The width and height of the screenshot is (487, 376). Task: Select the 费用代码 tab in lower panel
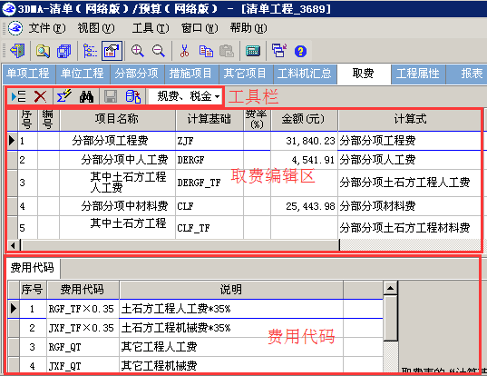click(33, 267)
